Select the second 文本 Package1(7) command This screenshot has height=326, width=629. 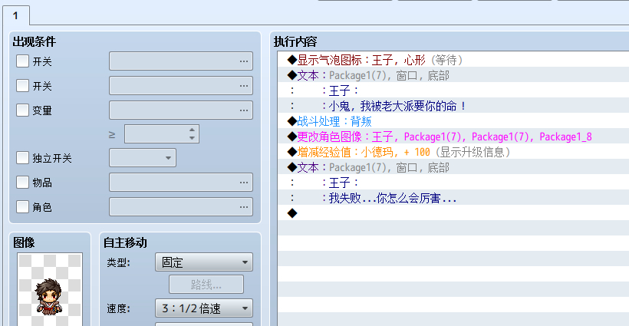pyautogui.click(x=453, y=166)
